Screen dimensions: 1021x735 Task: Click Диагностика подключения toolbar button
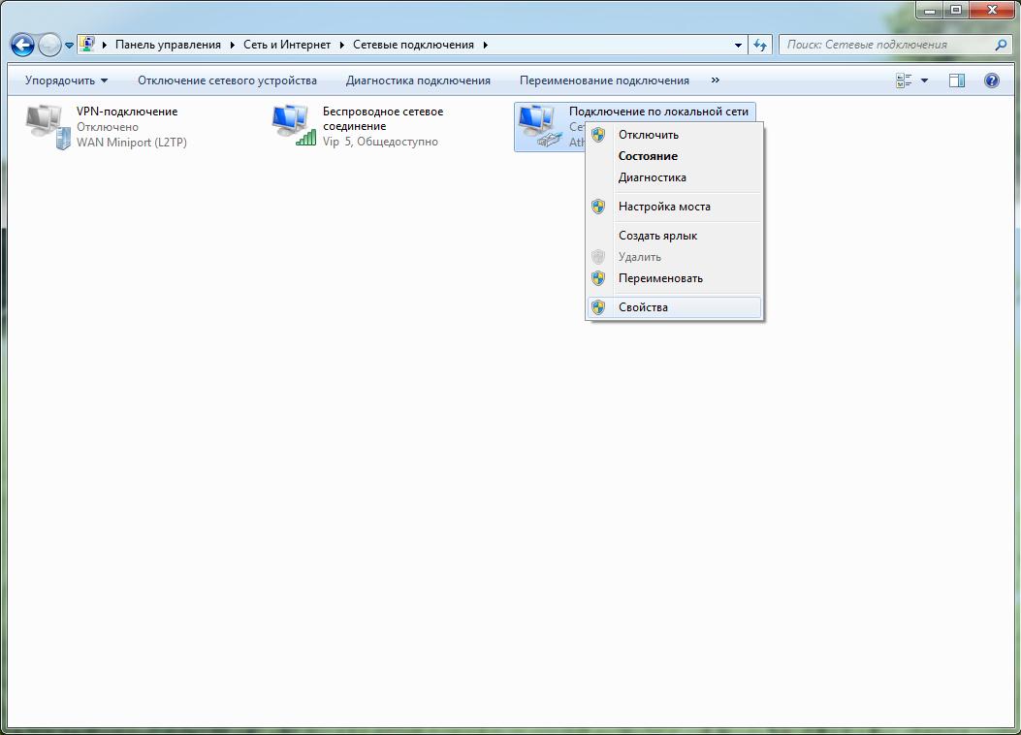point(418,80)
